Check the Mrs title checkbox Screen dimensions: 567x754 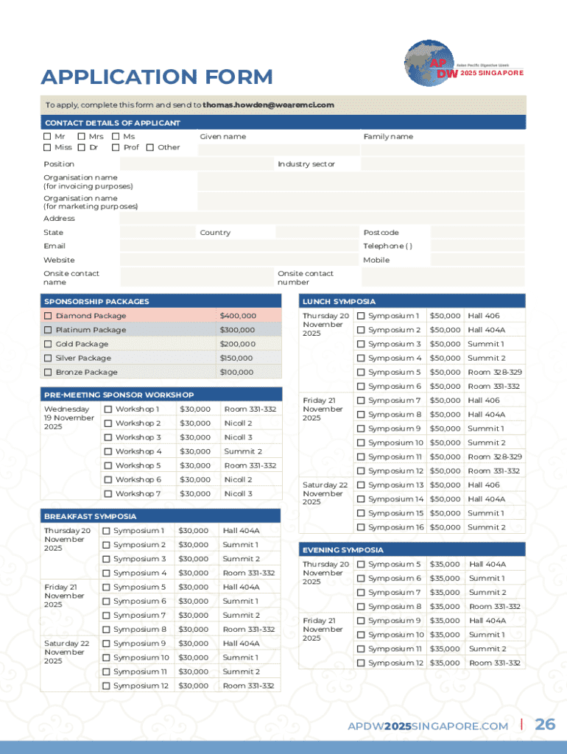pos(81,136)
